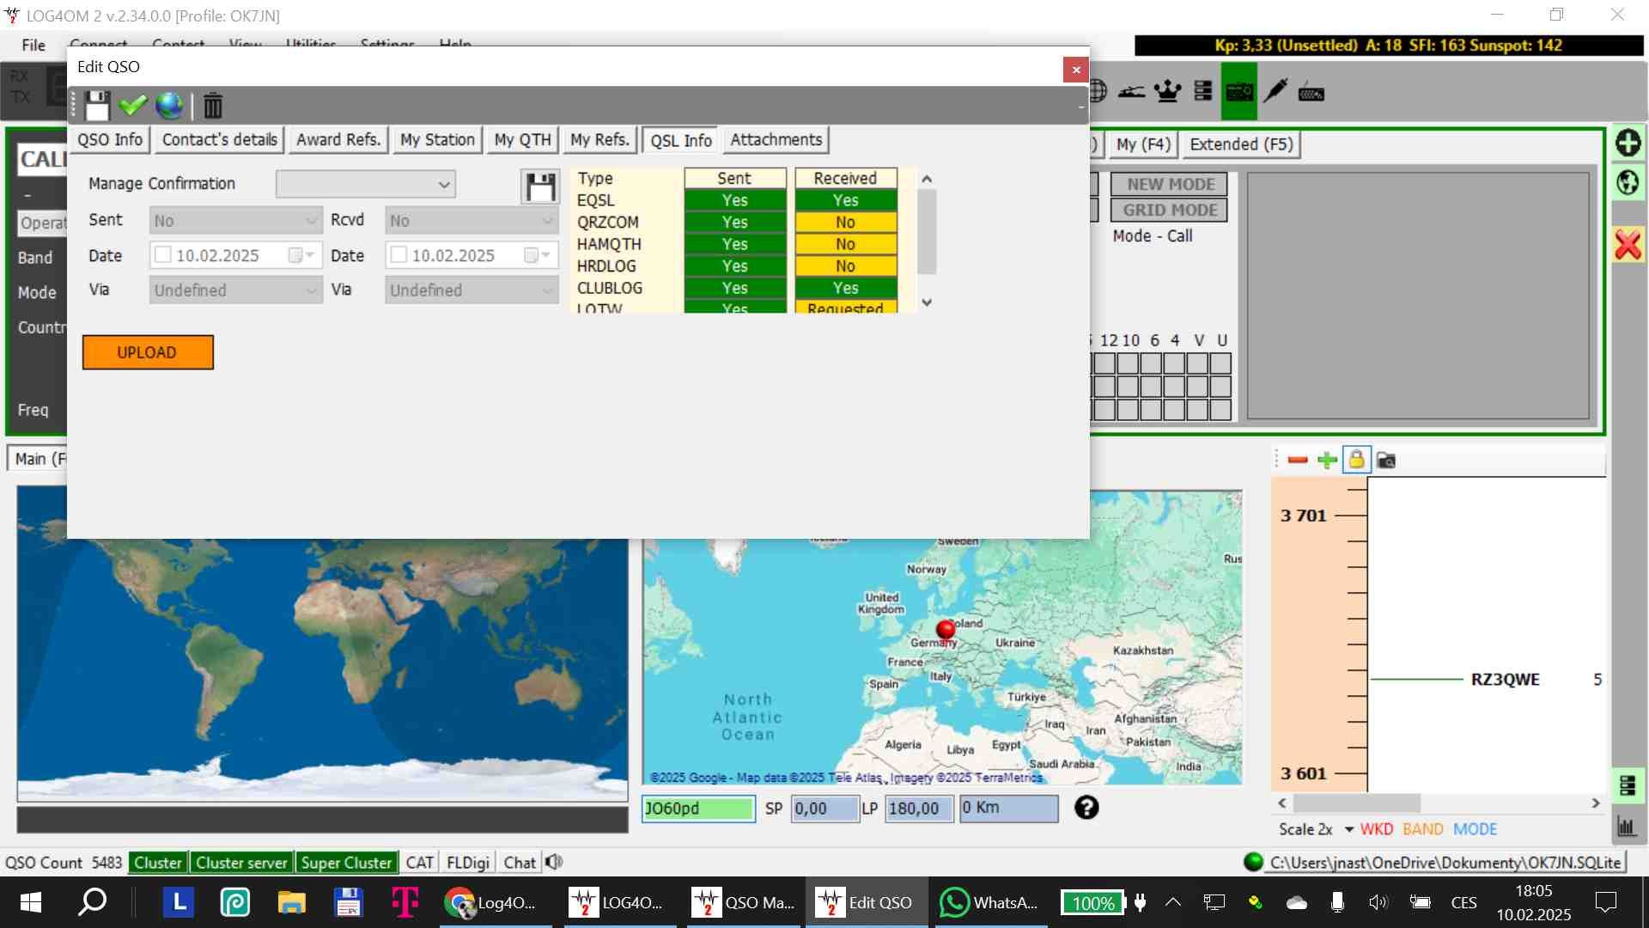The image size is (1649, 928).
Task: Open the Rcvd status dropdown
Action: [472, 221]
